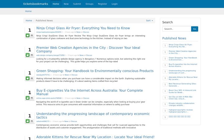Image resolution: width=224 pixels, height=140 pixels.
Task: Open sidebar link Buy E-cigarettes Via the Internet
Action: coord(183,65)
